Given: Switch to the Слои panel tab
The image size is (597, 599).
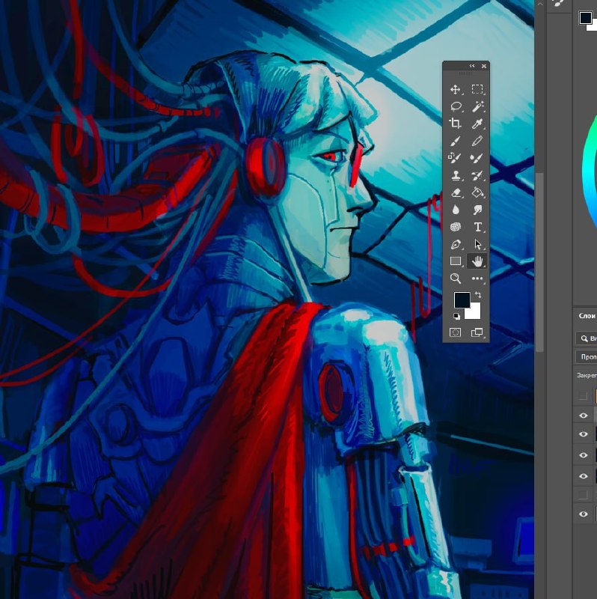Looking at the screenshot, I should 587,316.
